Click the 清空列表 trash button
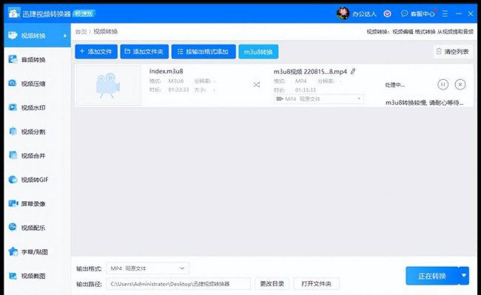Image resolution: width=481 pixels, height=295 pixels. 453,52
